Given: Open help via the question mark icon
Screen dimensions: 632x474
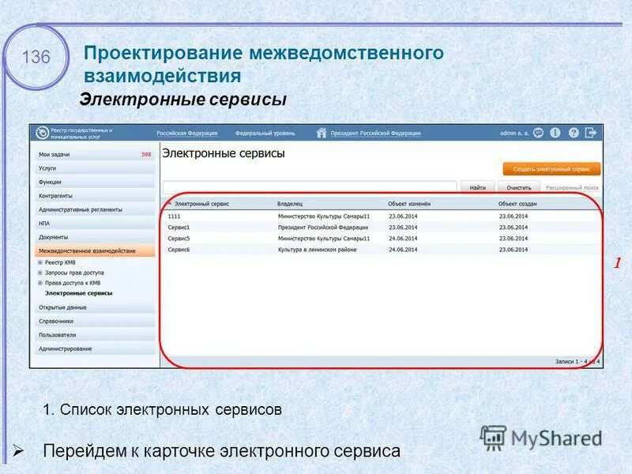Looking at the screenshot, I should coord(574,133).
